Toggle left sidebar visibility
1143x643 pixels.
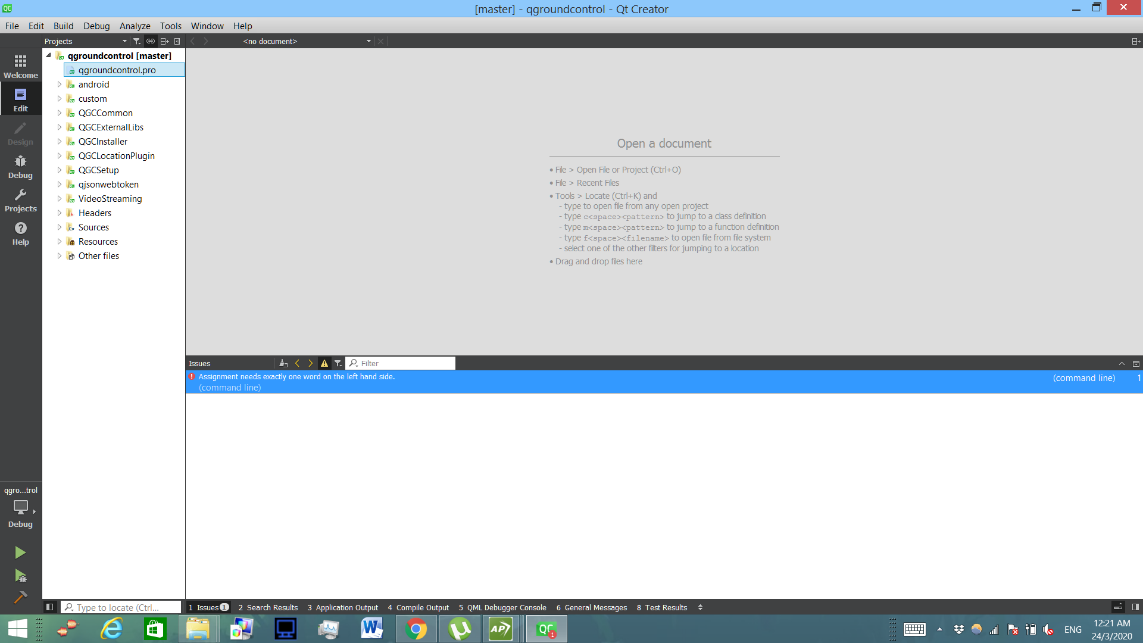click(x=50, y=607)
